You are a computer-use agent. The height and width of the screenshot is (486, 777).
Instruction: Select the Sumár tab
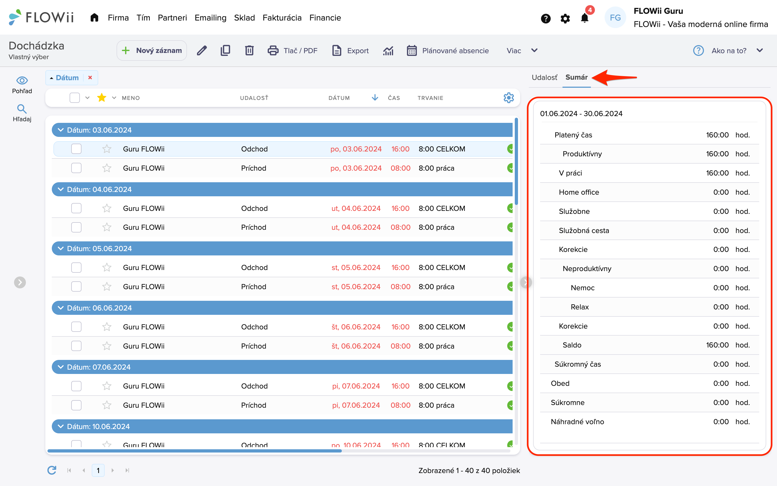point(576,77)
